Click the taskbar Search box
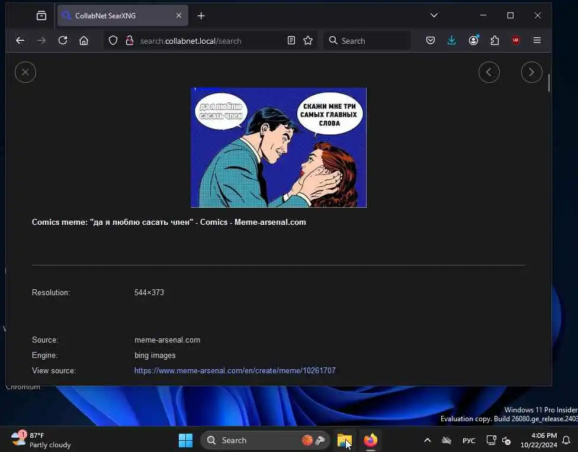Viewport: 578px width, 452px height. point(265,440)
